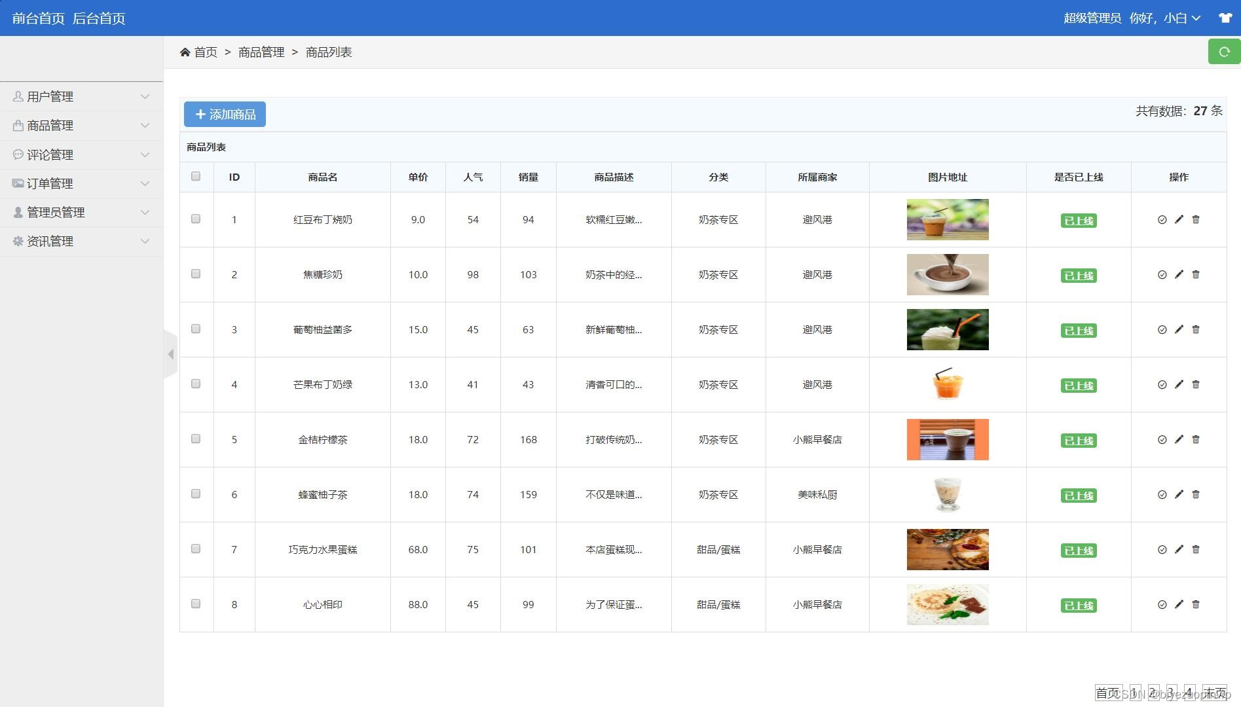Check the 芒果布丁奶绿 row checkbox
The image size is (1241, 707).
coord(196,384)
